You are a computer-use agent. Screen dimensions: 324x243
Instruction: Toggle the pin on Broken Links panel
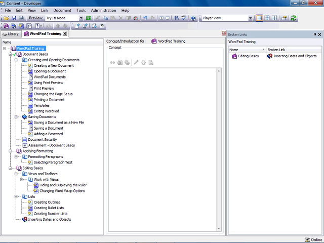[x=315, y=34]
